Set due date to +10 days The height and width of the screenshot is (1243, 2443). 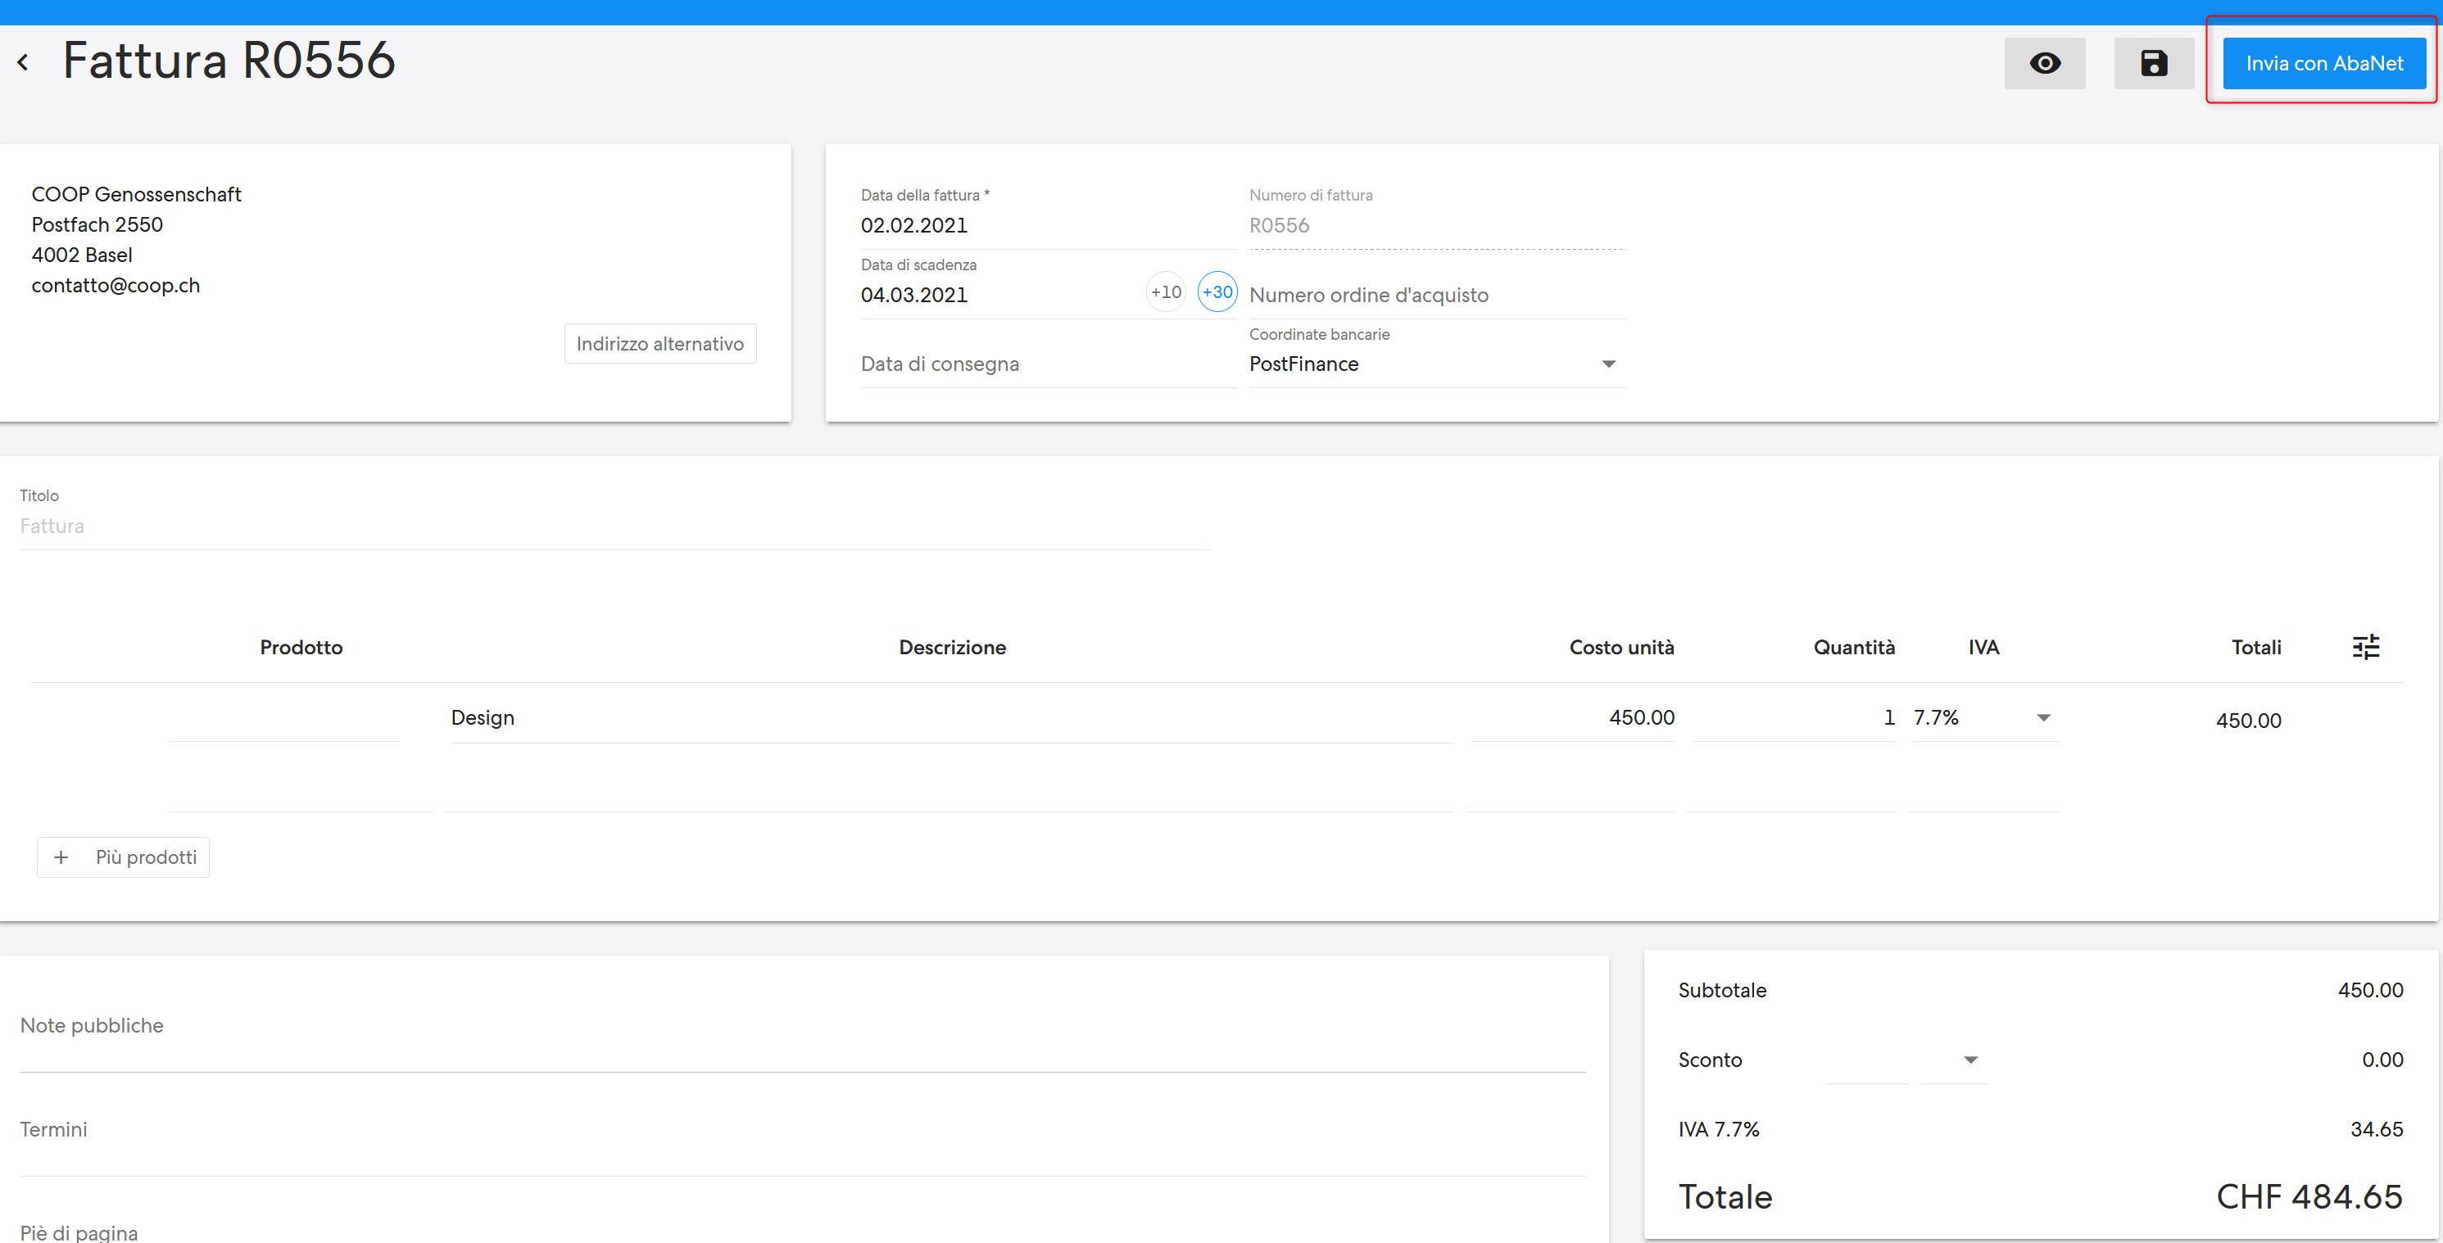1166,292
